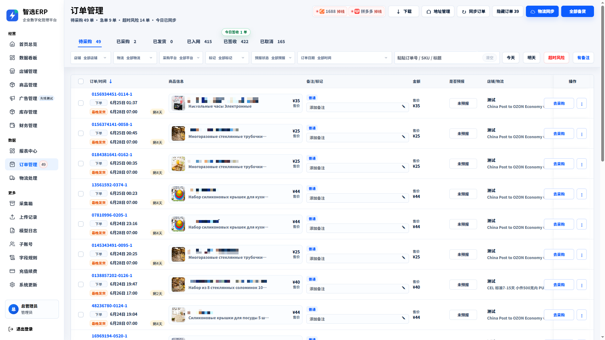Screen dimensions: 605x340
Task: Open 数据看板 dashboard icon
Action: point(12,58)
